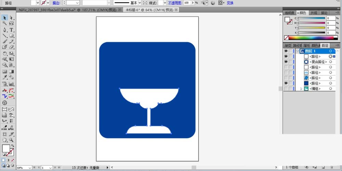Select the Selection (black arrow) tool

click(x=4, y=18)
